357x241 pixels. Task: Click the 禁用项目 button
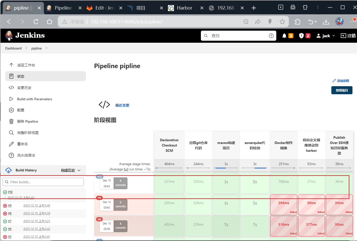pyautogui.click(x=342, y=90)
